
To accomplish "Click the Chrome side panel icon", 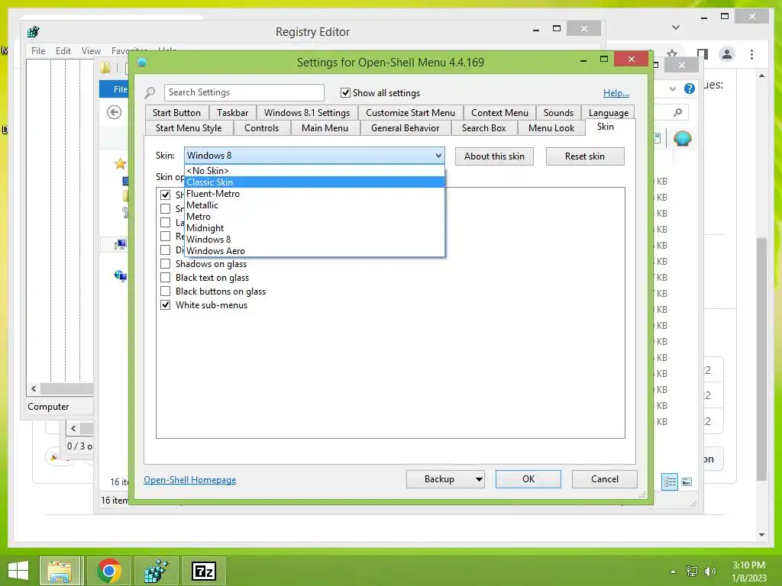I will (x=703, y=54).
